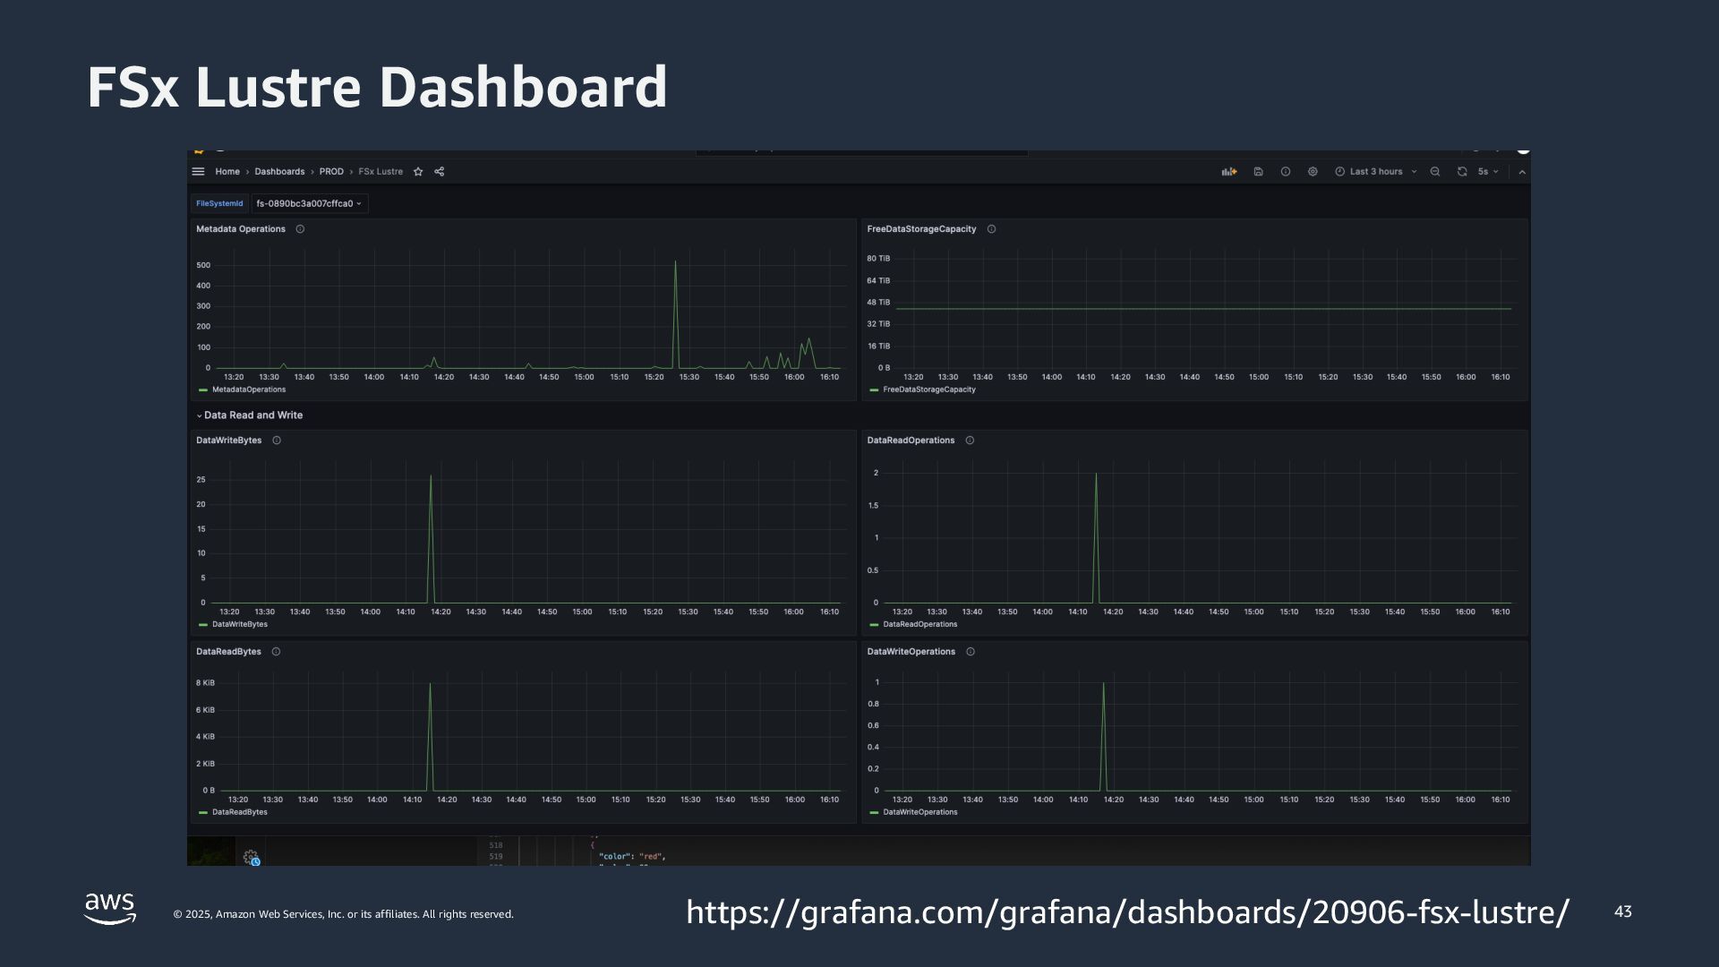1719x967 pixels.
Task: Open dashboard settings gear icon
Action: click(1313, 172)
